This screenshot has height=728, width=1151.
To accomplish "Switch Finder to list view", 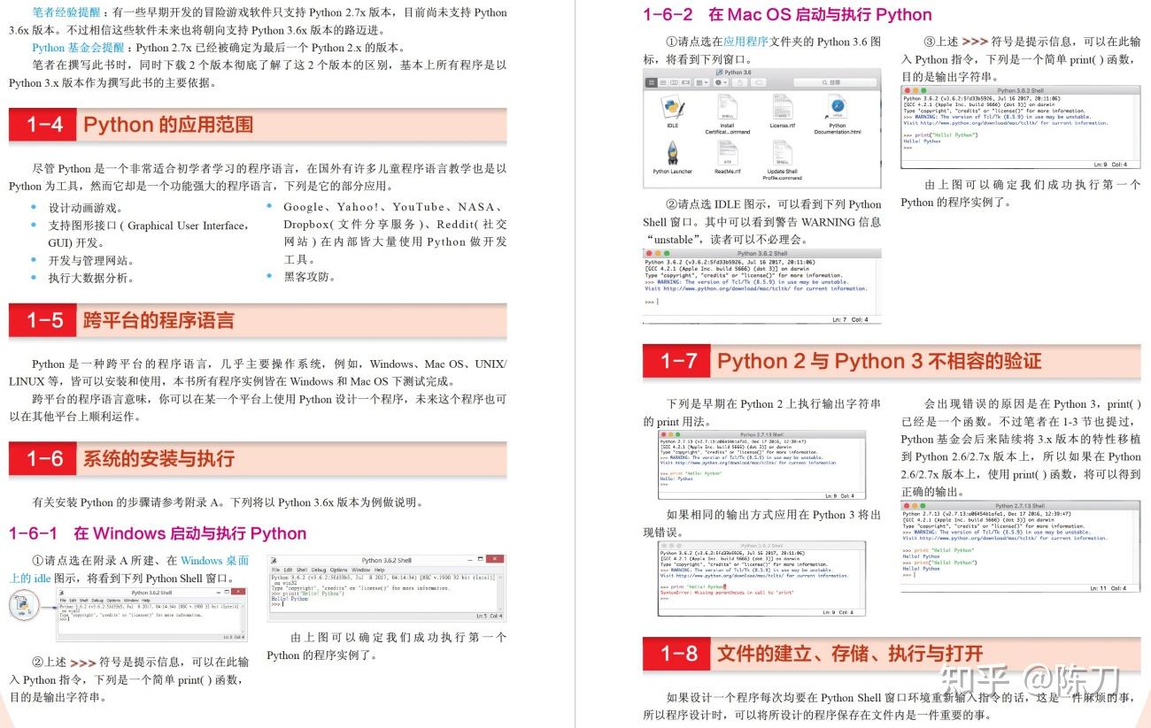I will [663, 82].
